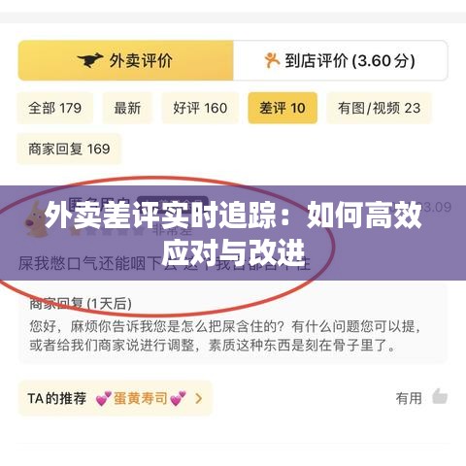
Task: Click the reviewer's dog avatar
Action: coord(36,219)
